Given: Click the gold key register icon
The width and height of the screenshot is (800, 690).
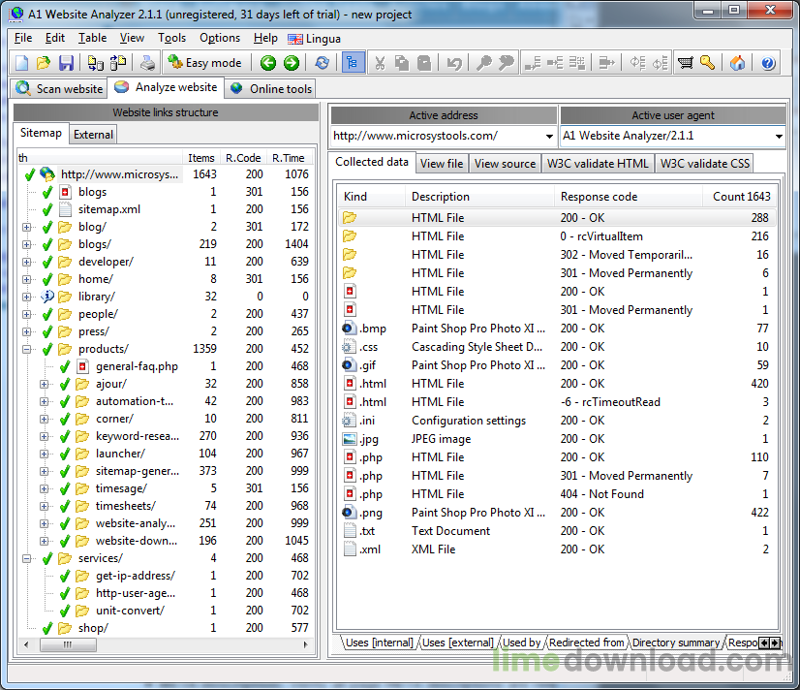Looking at the screenshot, I should pyautogui.click(x=707, y=63).
